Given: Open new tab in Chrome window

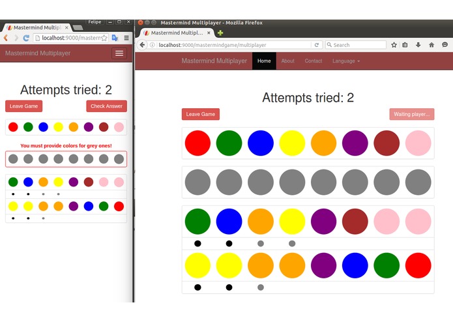Looking at the screenshot, I should click(78, 28).
